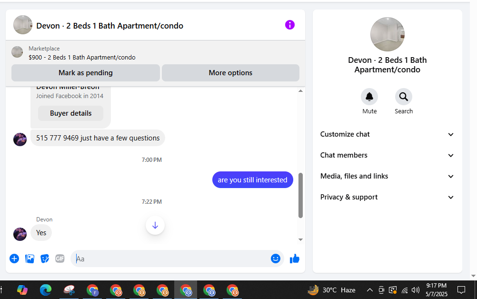The width and height of the screenshot is (477, 299).
Task: Click the '515 777 9469 just have a few questions' message
Action: pos(98,138)
